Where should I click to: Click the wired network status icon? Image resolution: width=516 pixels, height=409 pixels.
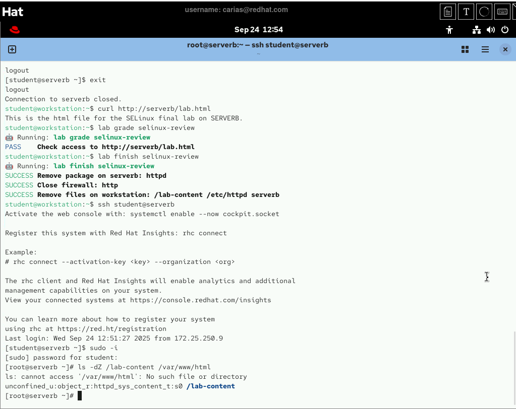(x=477, y=30)
